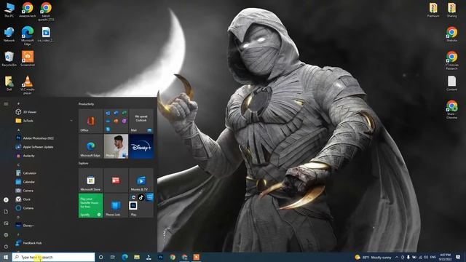Open Settings gear in Start menu

6,234
